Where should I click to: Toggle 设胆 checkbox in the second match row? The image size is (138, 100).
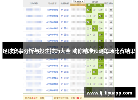click(106, 16)
